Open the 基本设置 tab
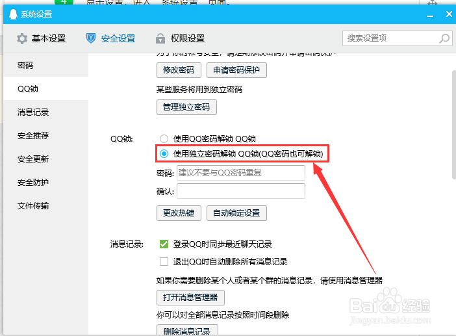 [x=41, y=38]
